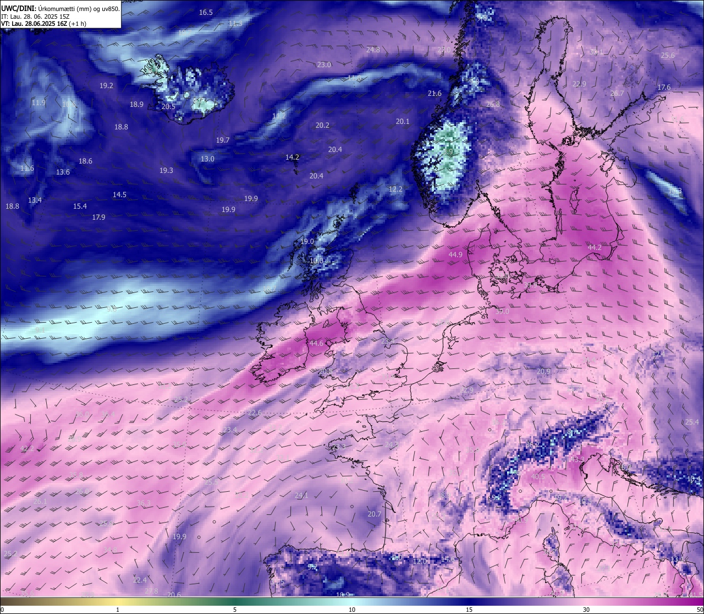704x614 pixels.
Task: Select the 44.2 value near the Baltic
Action: point(595,248)
